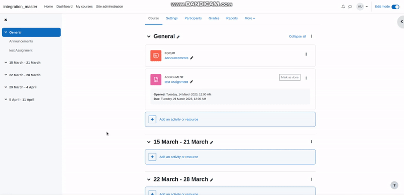The width and height of the screenshot is (404, 195).
Task: Collapse 15 March - 21 March section chevron
Action: click(x=148, y=142)
